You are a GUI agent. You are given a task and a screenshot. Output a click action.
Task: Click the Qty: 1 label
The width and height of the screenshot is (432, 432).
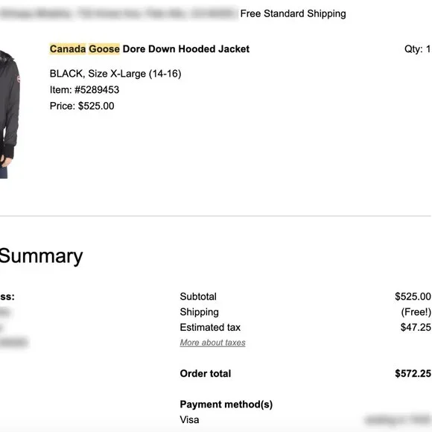tap(417, 49)
